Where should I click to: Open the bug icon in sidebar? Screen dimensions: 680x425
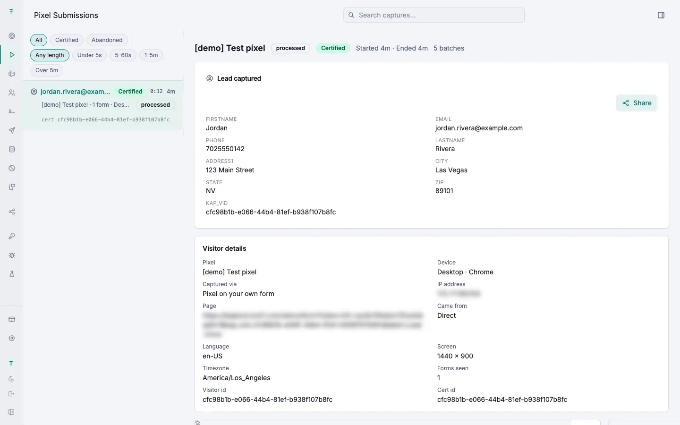[12, 255]
